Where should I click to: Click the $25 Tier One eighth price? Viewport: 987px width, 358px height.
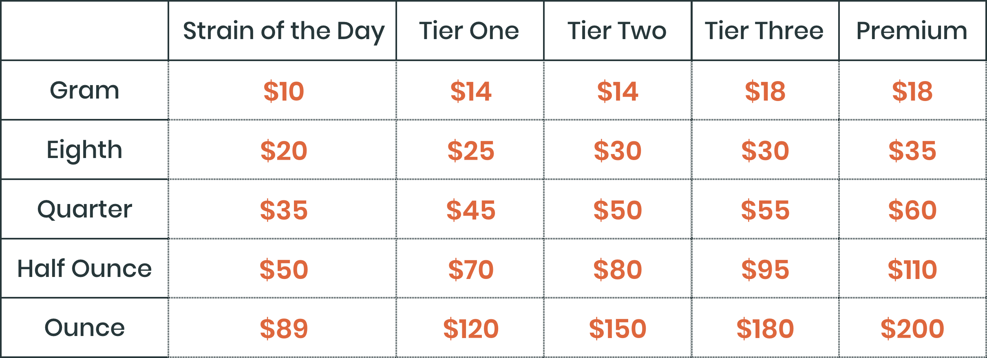[x=471, y=151]
